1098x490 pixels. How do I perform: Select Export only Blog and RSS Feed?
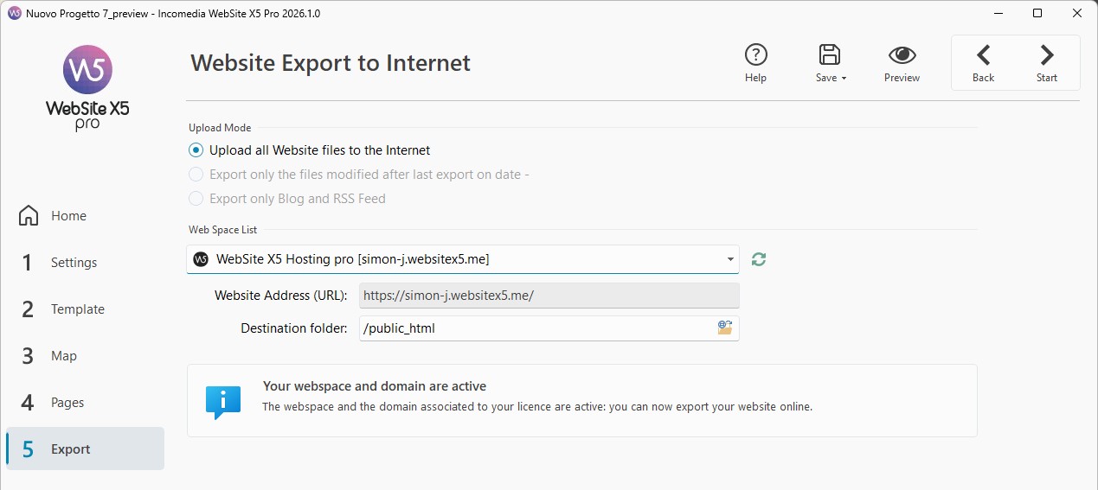[x=287, y=198]
